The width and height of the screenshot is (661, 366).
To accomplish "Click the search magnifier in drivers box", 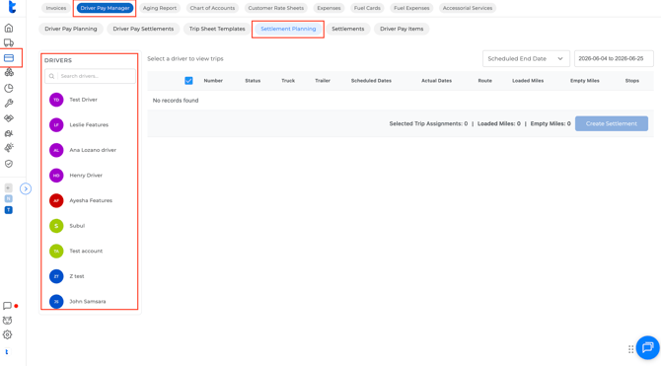I will point(51,76).
